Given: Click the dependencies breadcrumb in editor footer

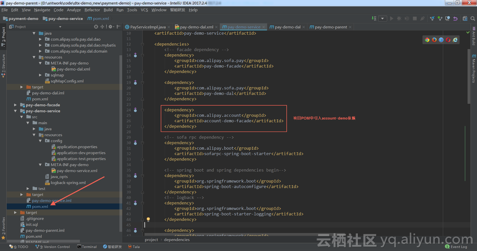Looking at the screenshot, I should click(177, 239).
